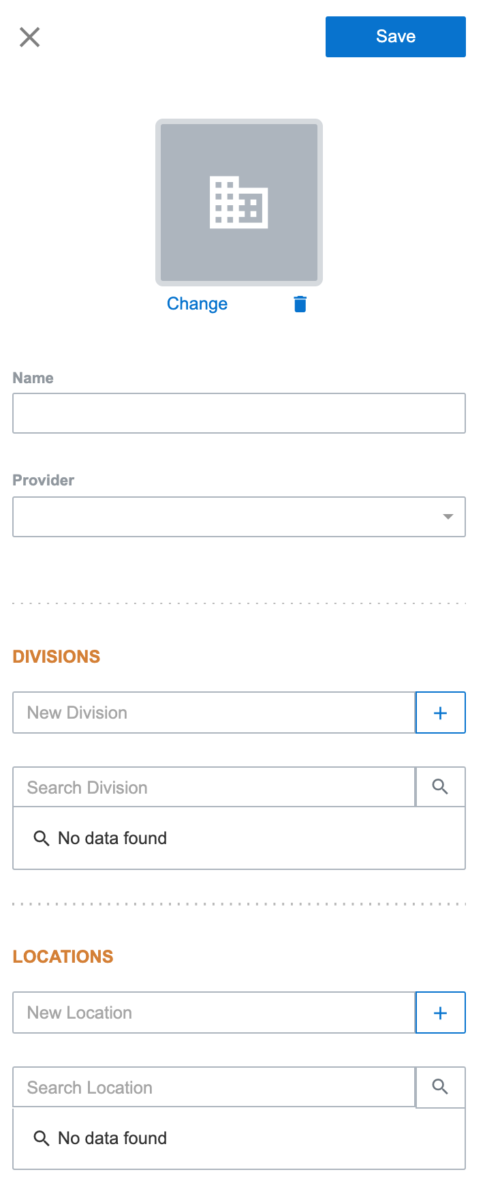This screenshot has width=485, height=1200.
Task: Open the Provider dropdown
Action: coord(239,517)
